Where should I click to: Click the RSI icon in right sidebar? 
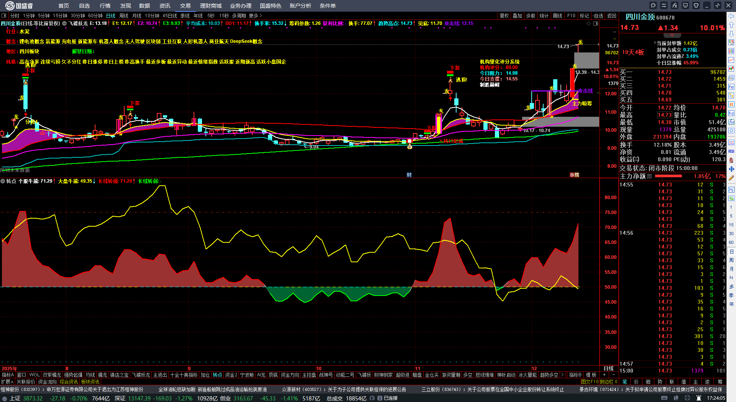coord(731,151)
